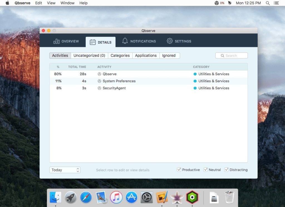
Task: Click the cyan category dot for SecurityAgent
Action: (195, 88)
